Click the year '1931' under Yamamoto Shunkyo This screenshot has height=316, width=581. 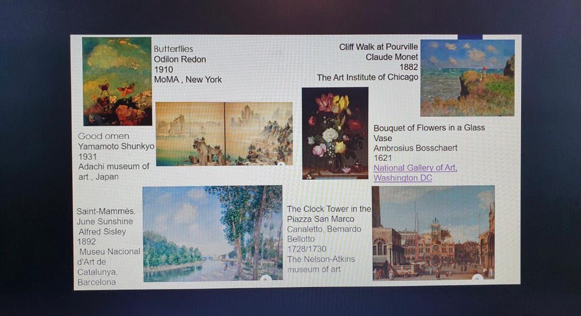tap(87, 156)
